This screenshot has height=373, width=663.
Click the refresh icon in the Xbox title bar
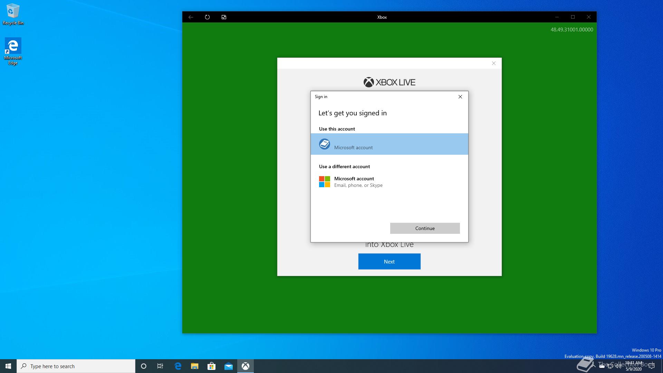(x=207, y=17)
